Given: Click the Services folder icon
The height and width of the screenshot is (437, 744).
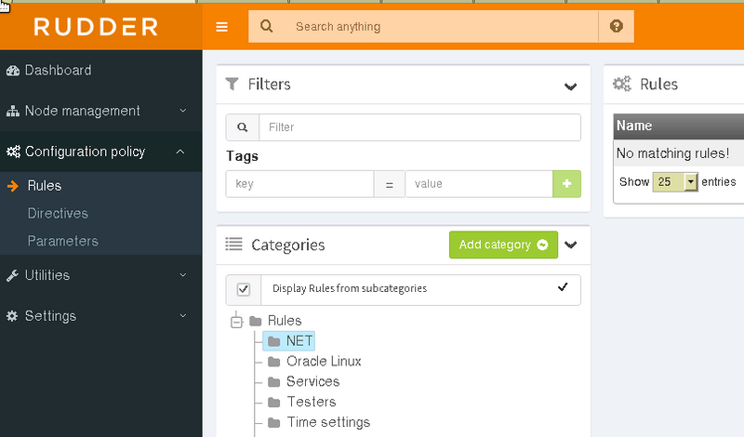Looking at the screenshot, I should coord(273,382).
